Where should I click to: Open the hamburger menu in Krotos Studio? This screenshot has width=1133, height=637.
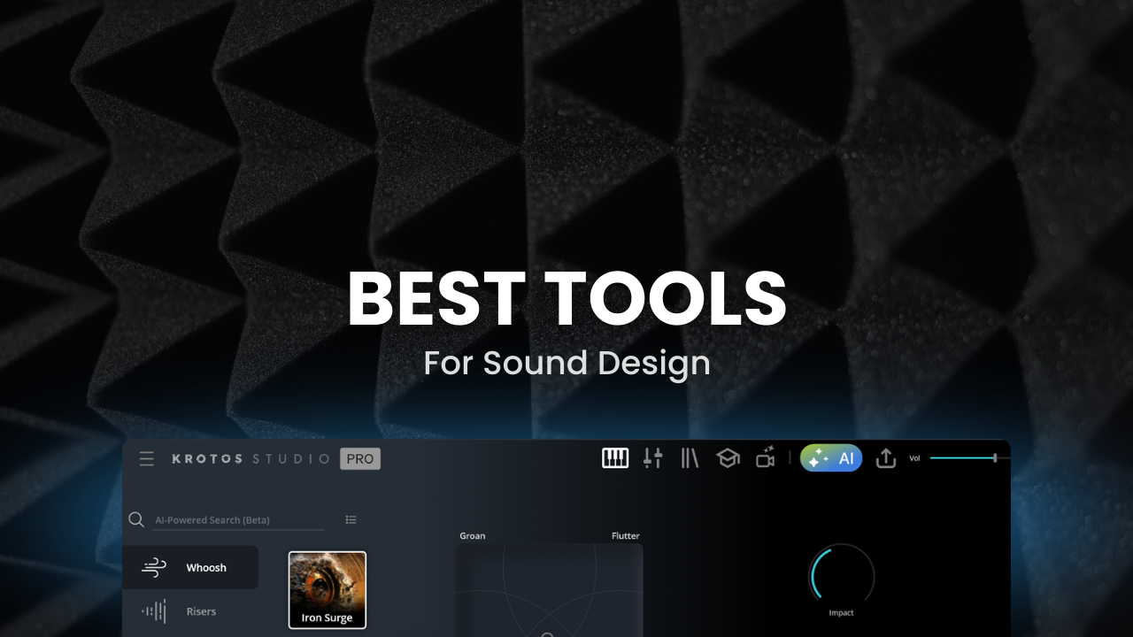click(147, 458)
